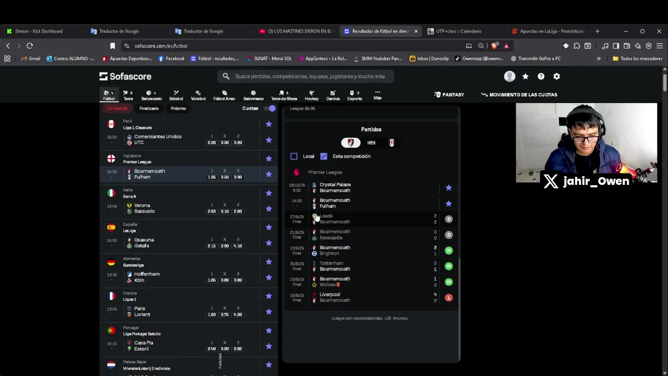Click odds 1.95 for Bournemouth
Viewport: 668px width, 376px height.
coord(211,177)
